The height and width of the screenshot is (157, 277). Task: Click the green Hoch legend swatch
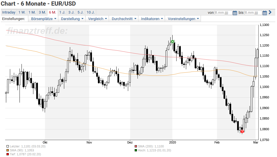pyautogui.click(x=136, y=150)
